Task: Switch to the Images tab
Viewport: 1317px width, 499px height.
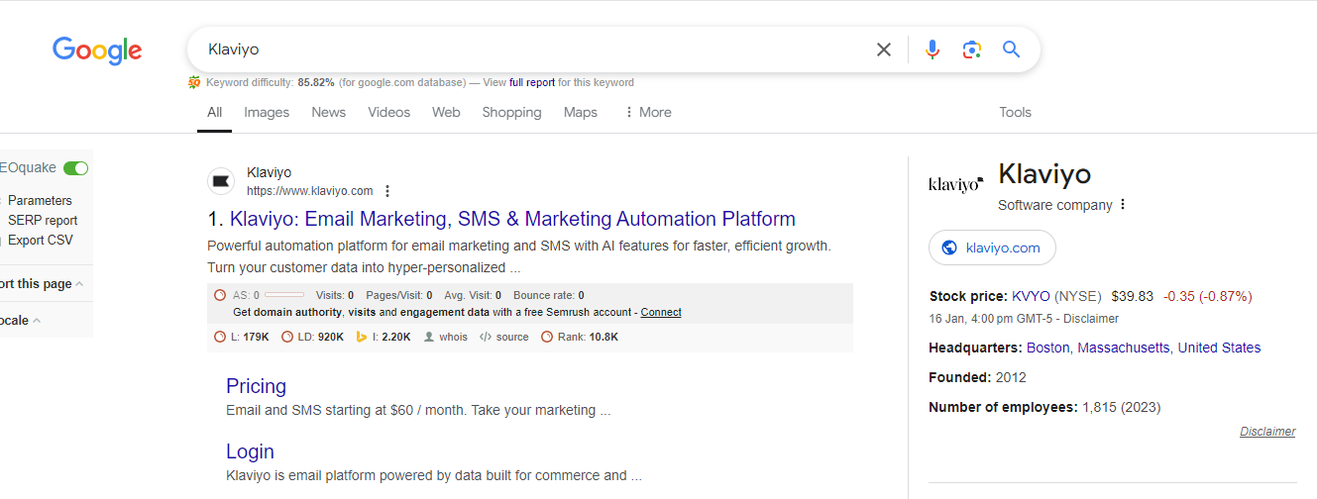Action: [267, 112]
